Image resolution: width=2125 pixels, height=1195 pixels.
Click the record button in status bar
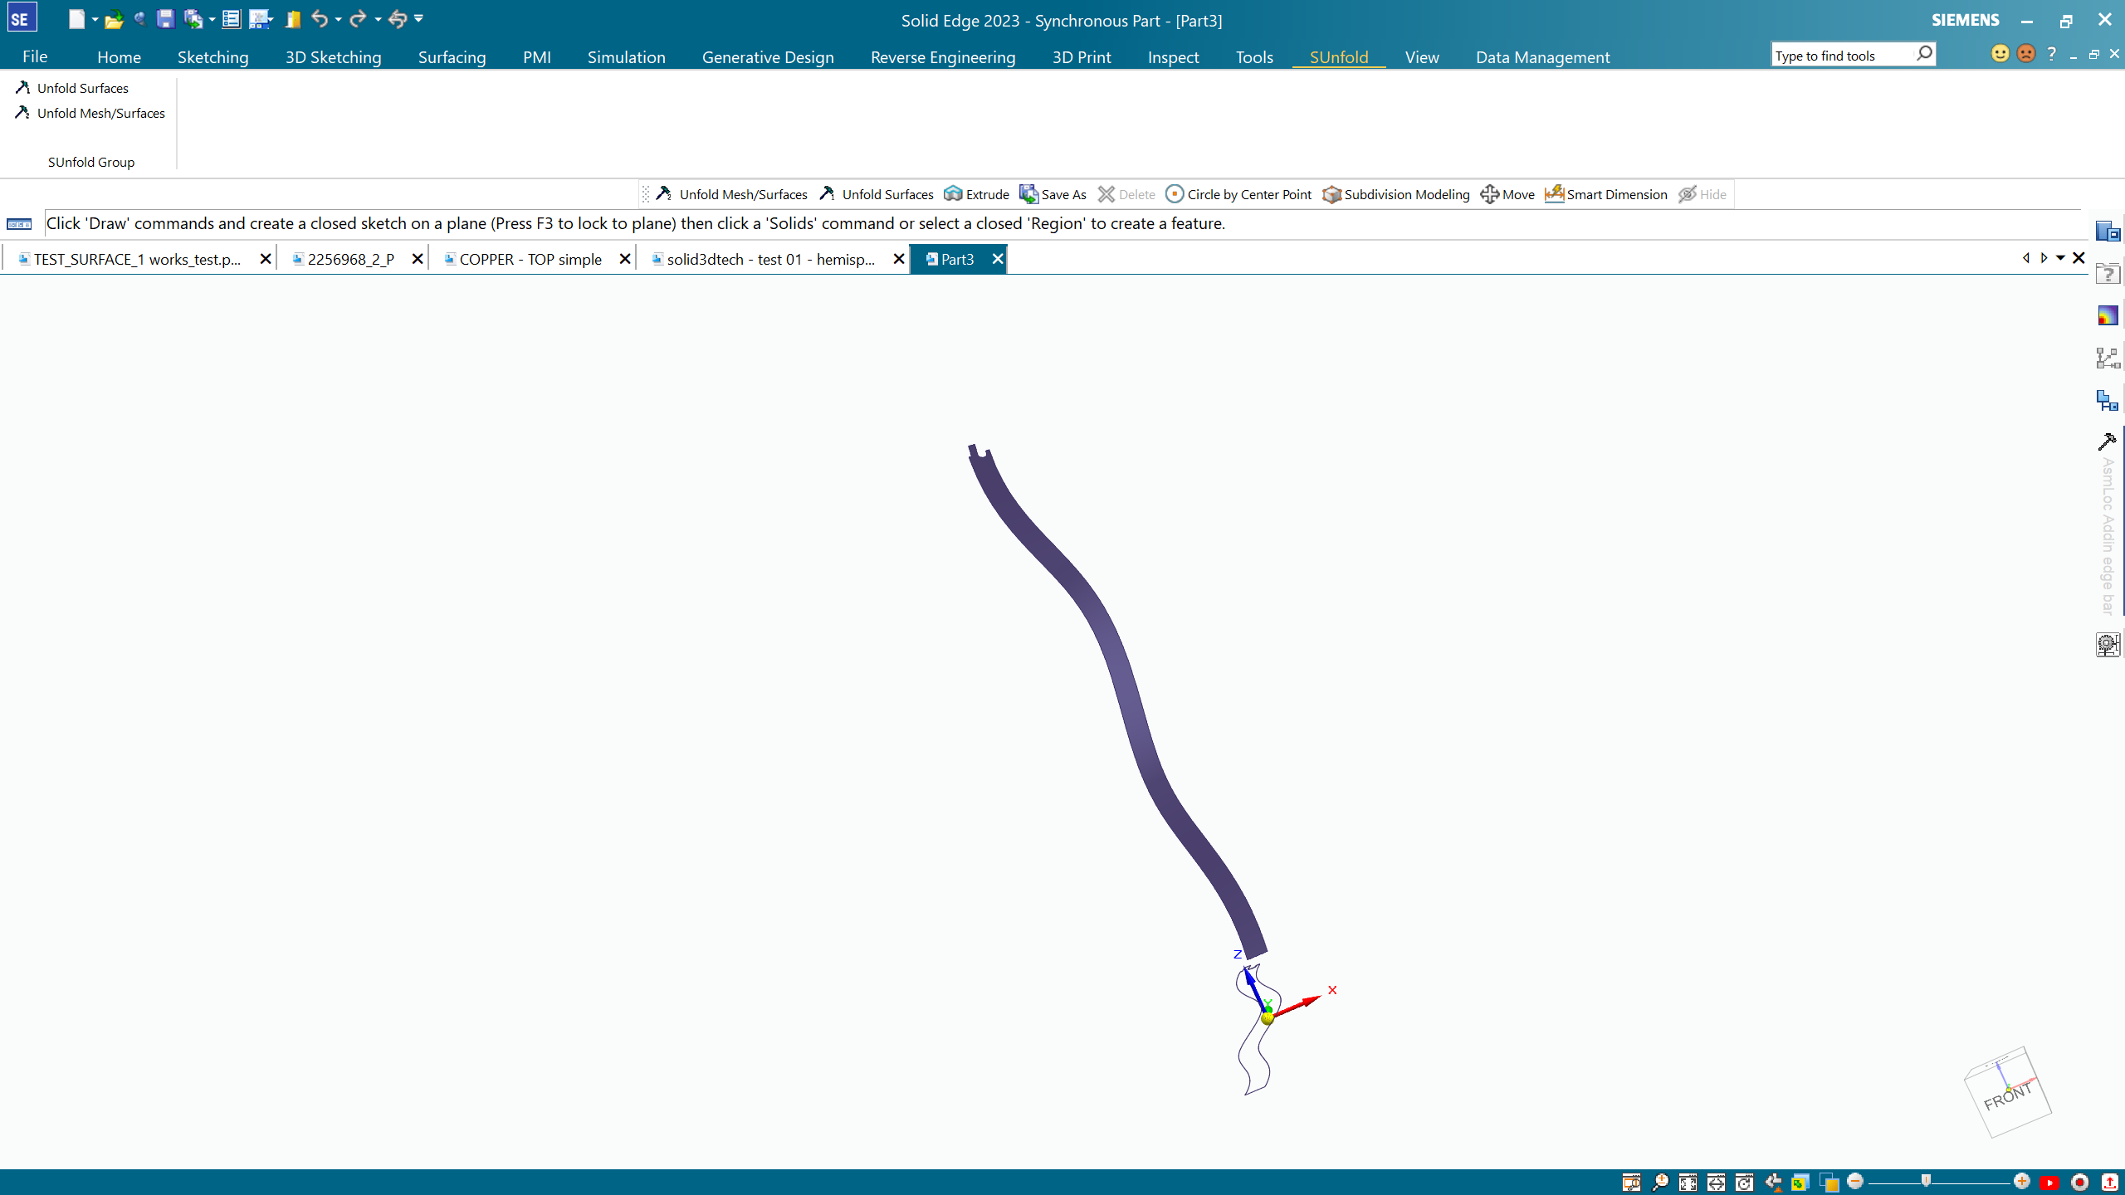(2080, 1183)
